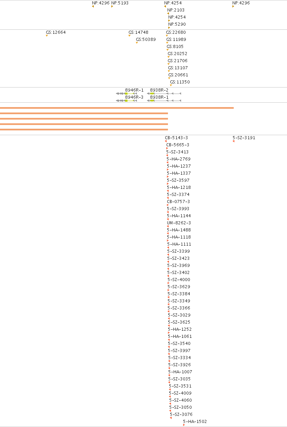Select the 5-SZ-3349 label
The image size is (287, 427).
coord(179,301)
